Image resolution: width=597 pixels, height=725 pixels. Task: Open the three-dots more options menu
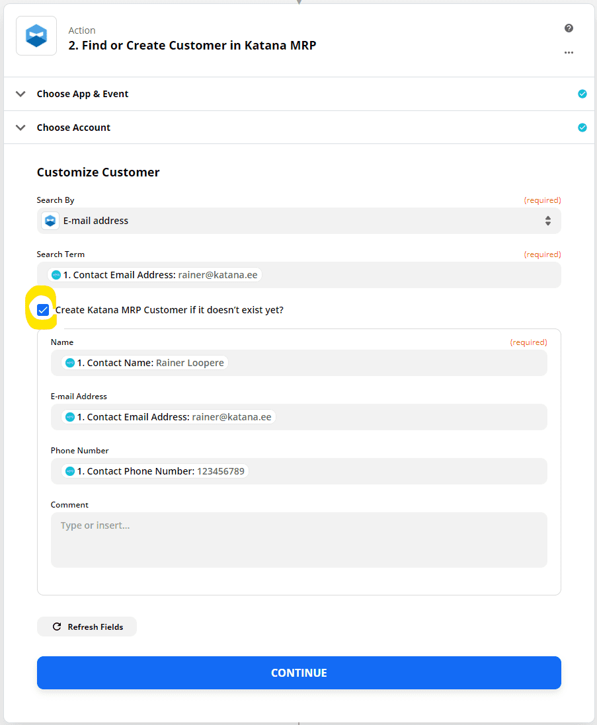569,52
